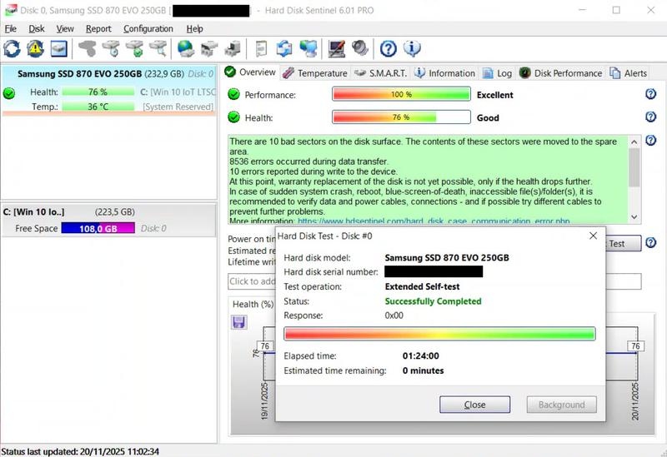Image resolution: width=667 pixels, height=457 pixels.
Task: Click the disk with stopwatch self-test icon
Action: (x=112, y=48)
